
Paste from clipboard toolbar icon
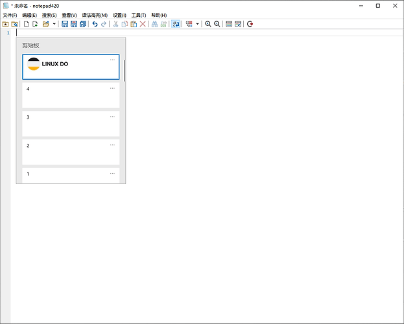(134, 24)
